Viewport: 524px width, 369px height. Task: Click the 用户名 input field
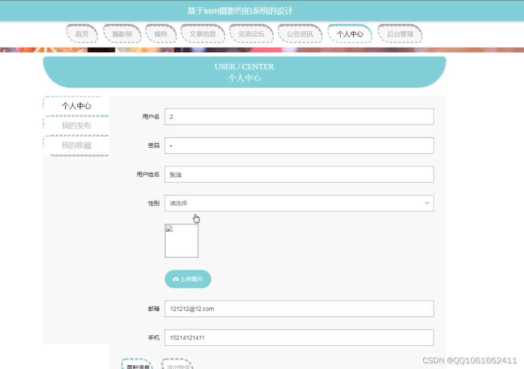299,117
